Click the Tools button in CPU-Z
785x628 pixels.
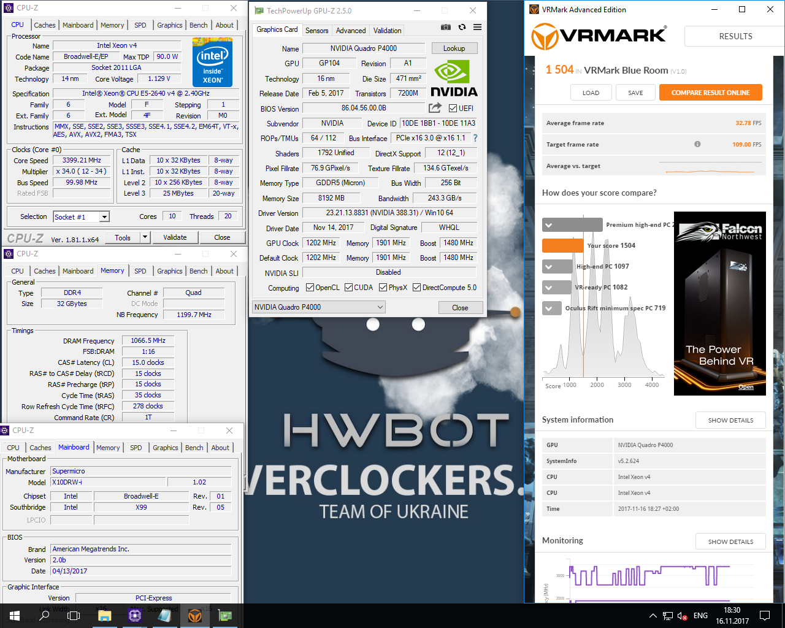(x=123, y=237)
